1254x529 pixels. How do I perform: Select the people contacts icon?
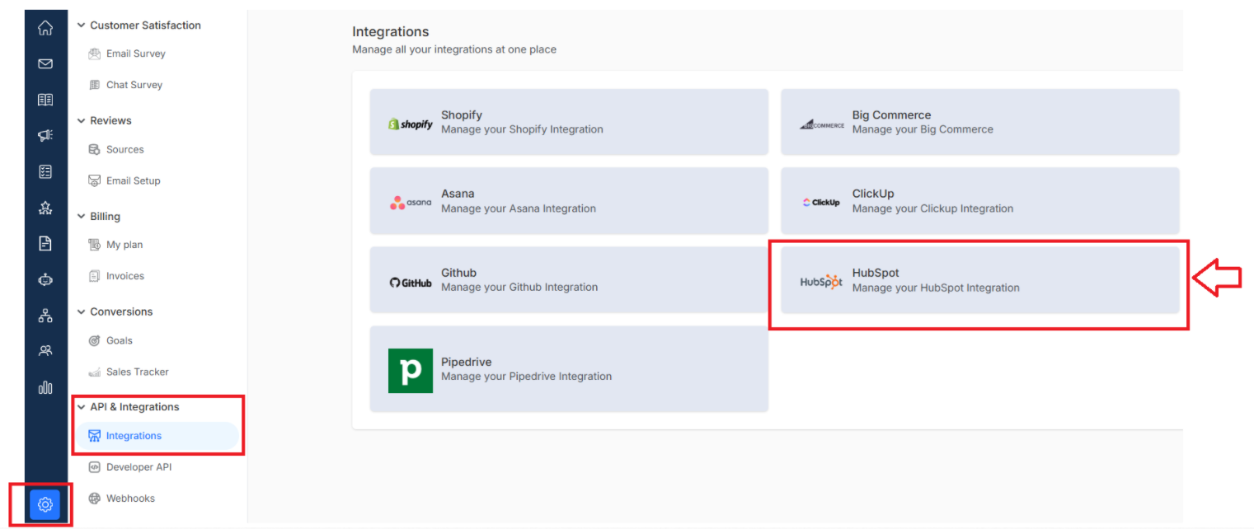coord(45,351)
